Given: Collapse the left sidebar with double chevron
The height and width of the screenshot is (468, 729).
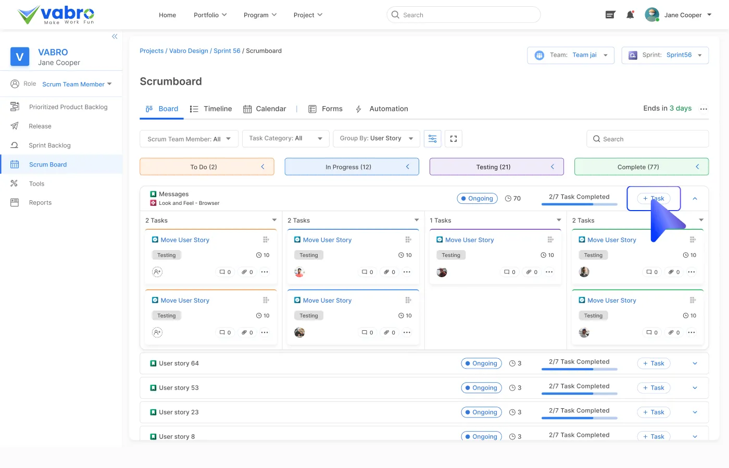Looking at the screenshot, I should coord(115,36).
